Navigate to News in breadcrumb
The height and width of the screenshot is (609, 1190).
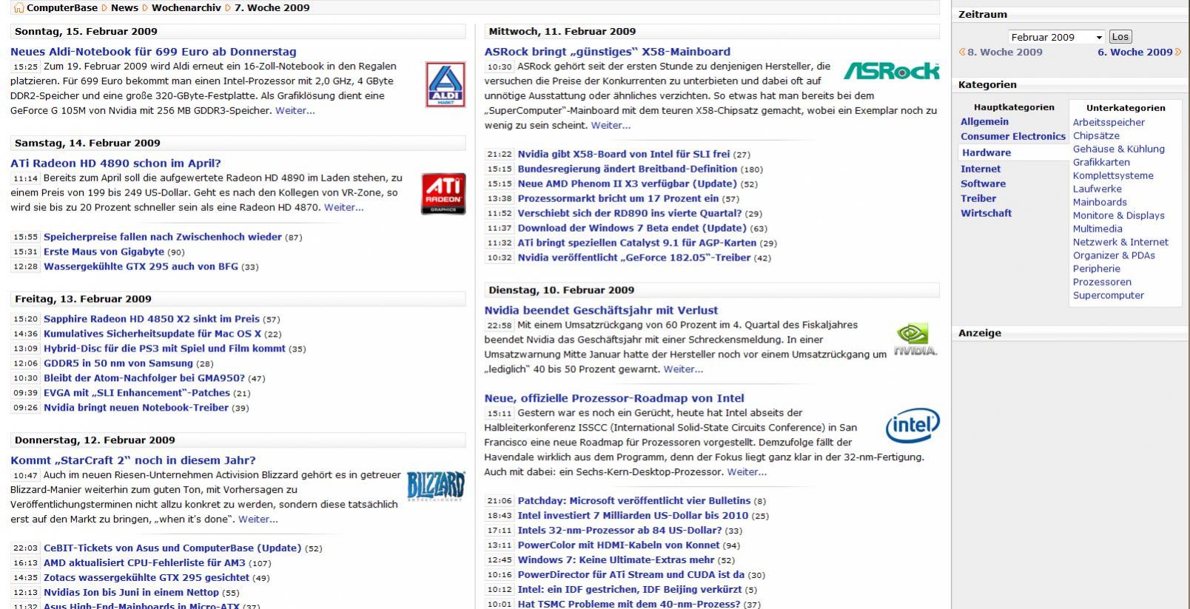pos(124,7)
